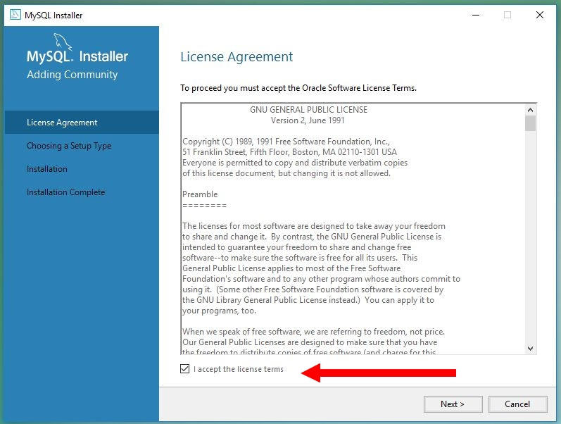Click the License Agreement page heading

[x=237, y=57]
